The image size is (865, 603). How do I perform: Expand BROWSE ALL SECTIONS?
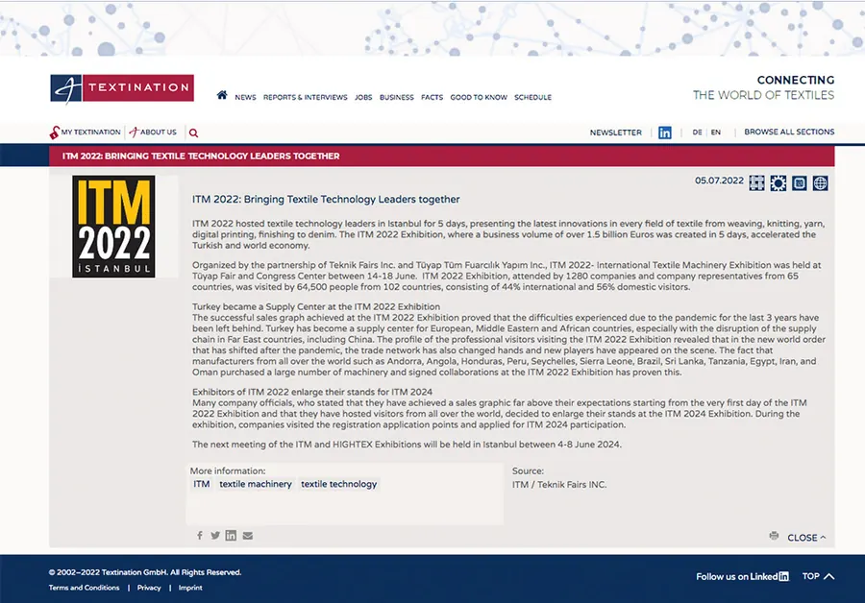789,132
